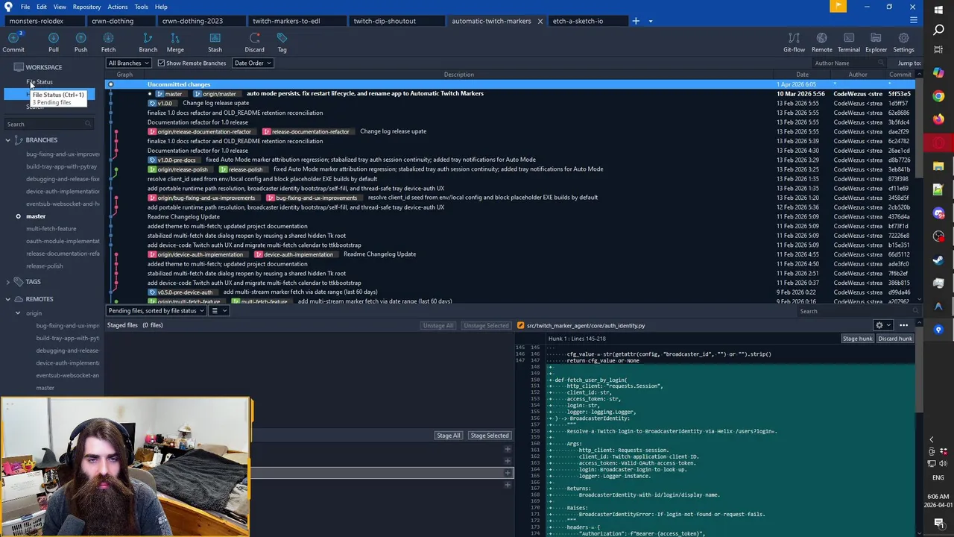Open the Actions menu
The height and width of the screenshot is (537, 954).
[x=117, y=7]
